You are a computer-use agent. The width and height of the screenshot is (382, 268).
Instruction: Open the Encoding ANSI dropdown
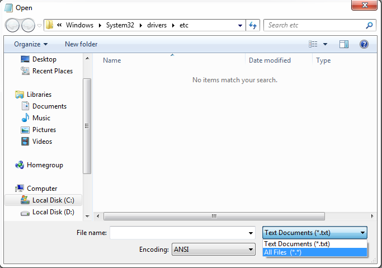pos(214,249)
